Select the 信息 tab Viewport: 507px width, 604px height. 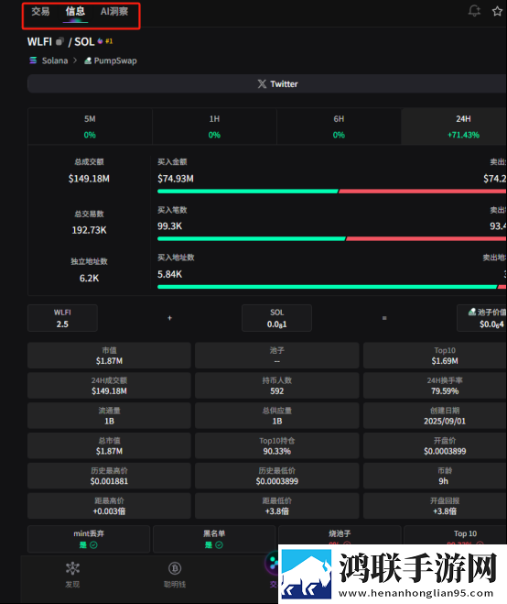[x=75, y=12]
